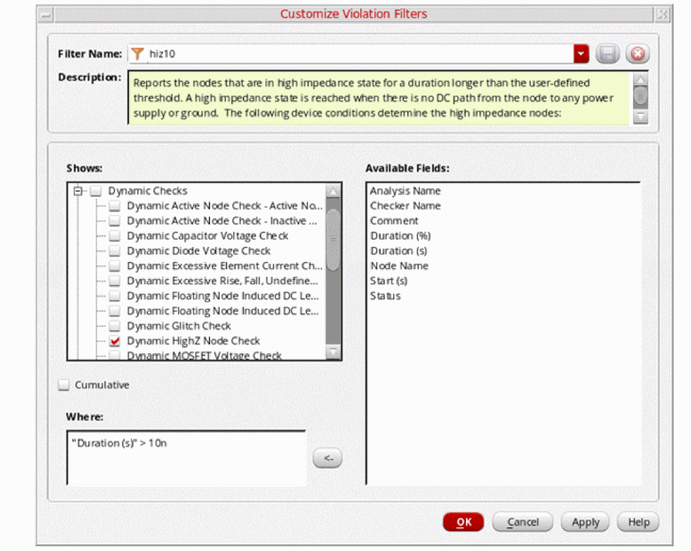The height and width of the screenshot is (551, 691).
Task: Select Node Name in Available Fields
Action: point(399,266)
